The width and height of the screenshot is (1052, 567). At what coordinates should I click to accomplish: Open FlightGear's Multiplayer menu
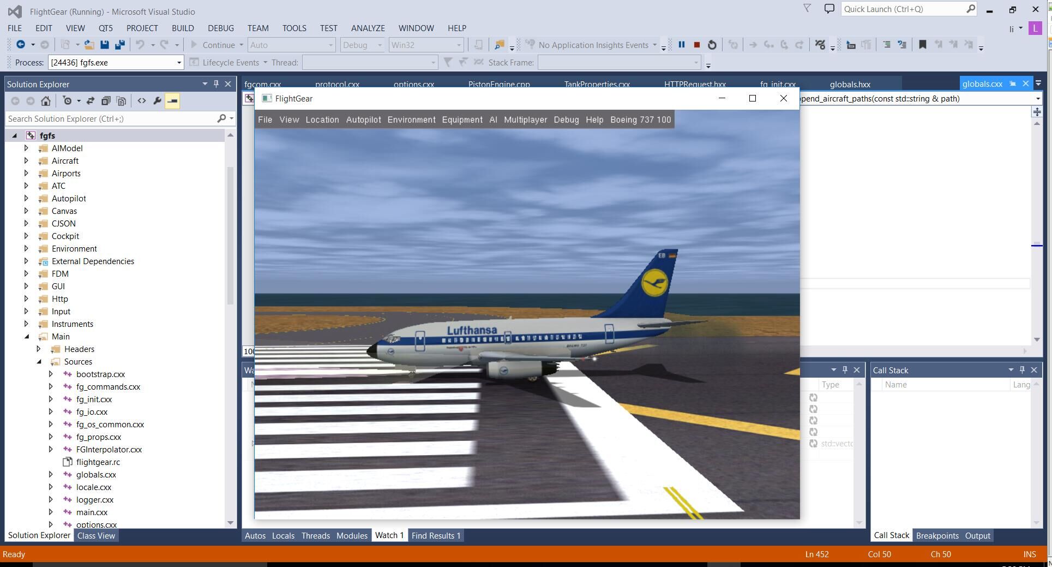coord(525,120)
